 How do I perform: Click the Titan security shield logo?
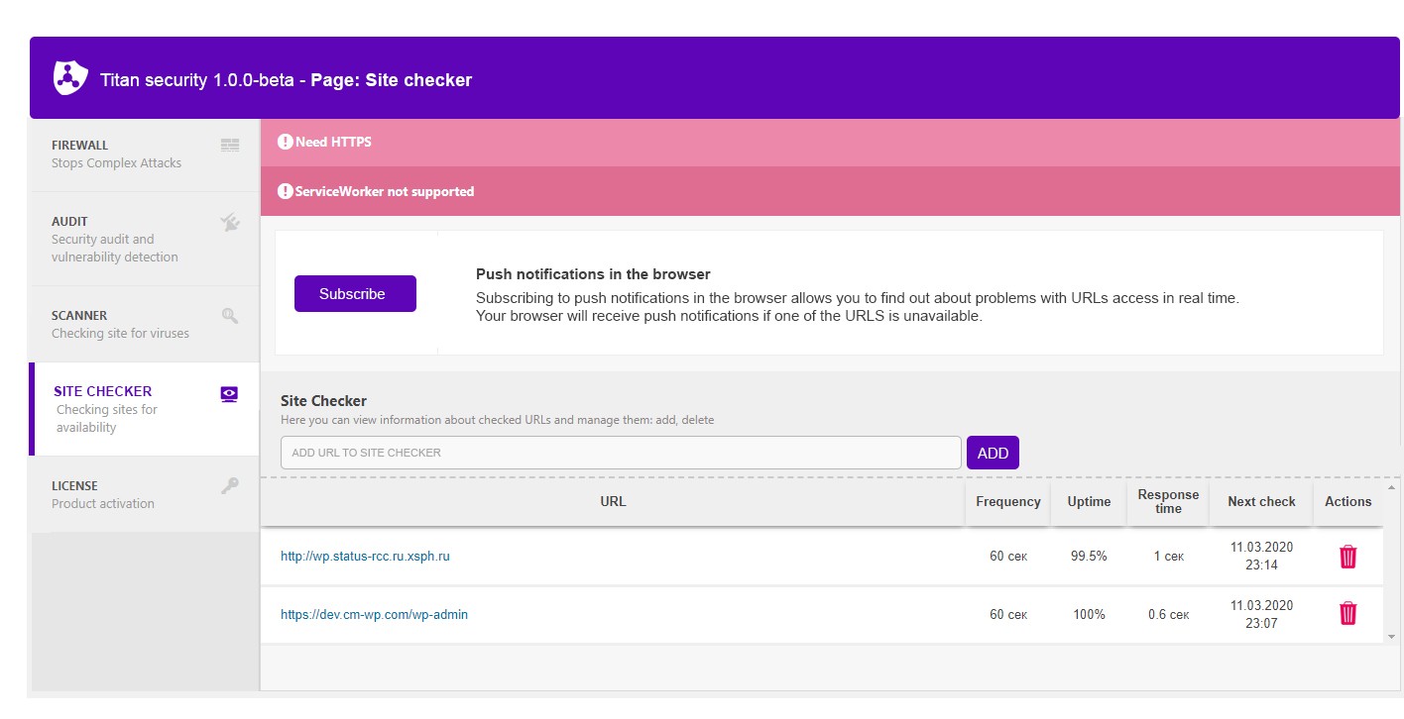pos(70,77)
